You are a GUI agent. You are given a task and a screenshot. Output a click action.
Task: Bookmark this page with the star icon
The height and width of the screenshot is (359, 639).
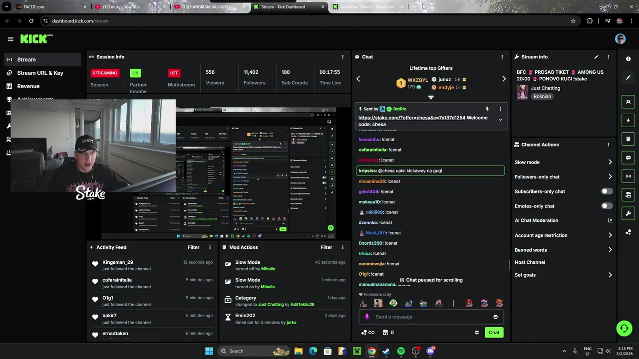573,21
